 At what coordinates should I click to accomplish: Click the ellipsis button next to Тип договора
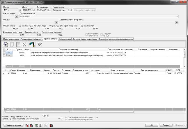tap(70, 10)
